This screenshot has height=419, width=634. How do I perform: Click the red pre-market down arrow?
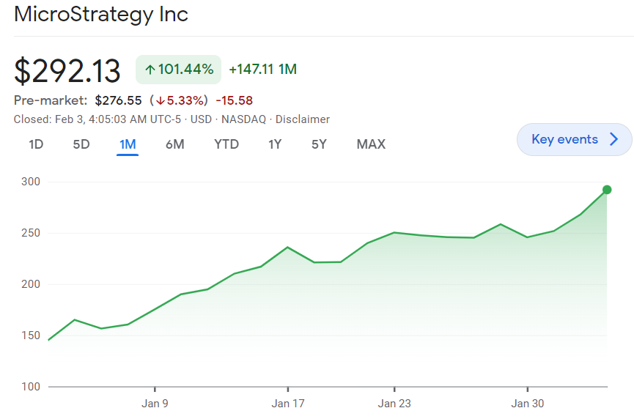(159, 100)
